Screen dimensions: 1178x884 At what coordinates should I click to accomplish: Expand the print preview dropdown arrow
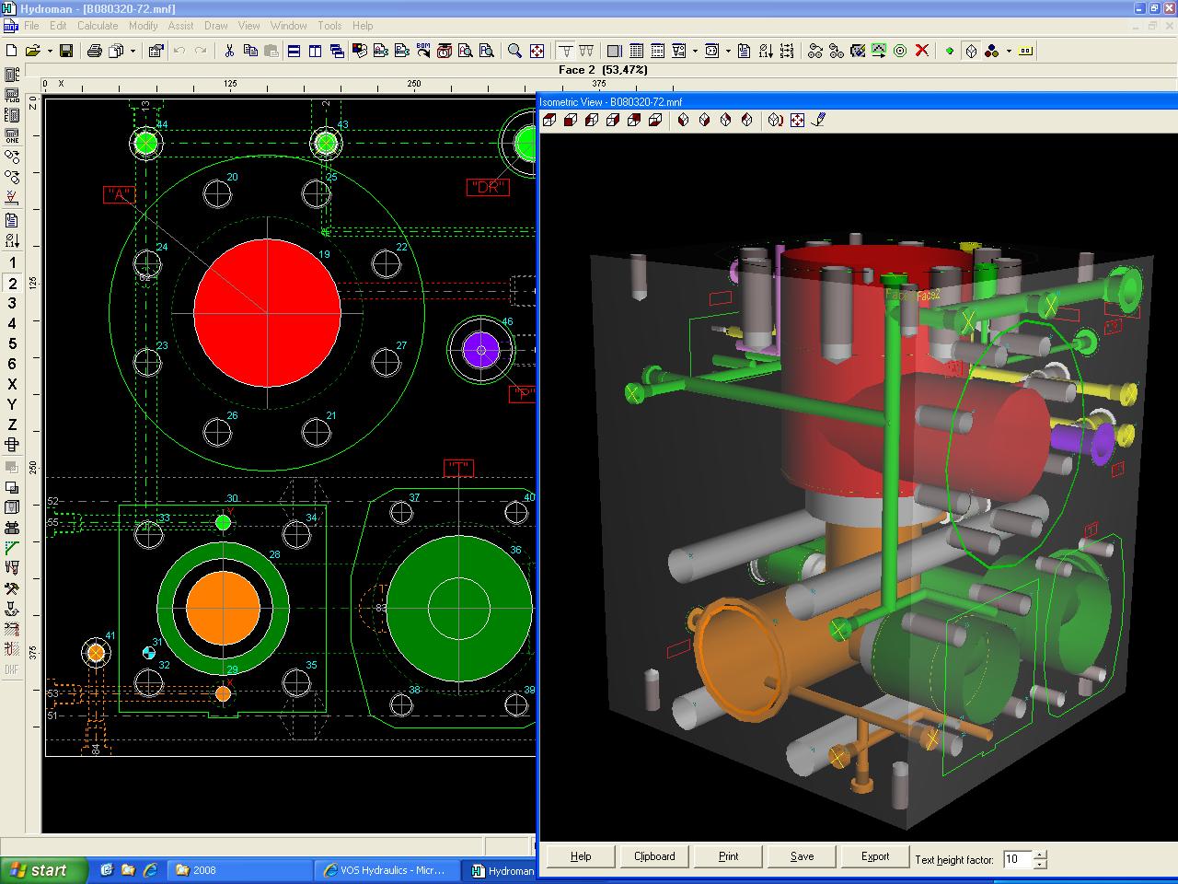tap(133, 51)
